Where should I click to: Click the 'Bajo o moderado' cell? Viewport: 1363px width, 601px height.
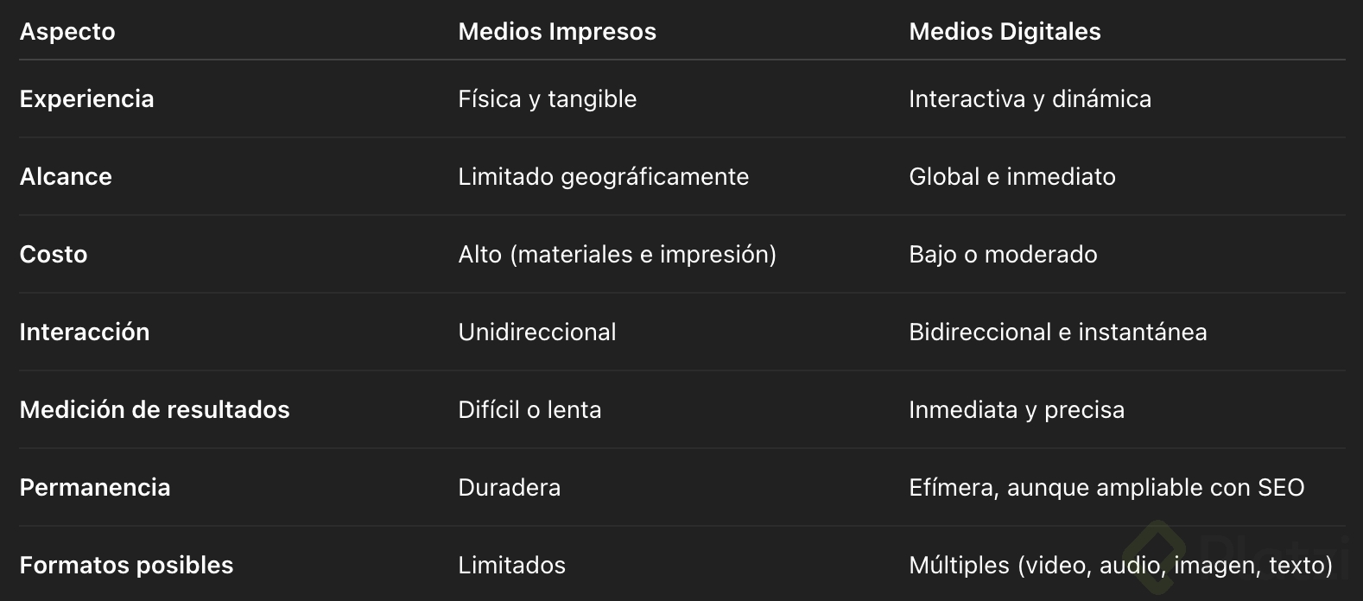click(x=1003, y=255)
